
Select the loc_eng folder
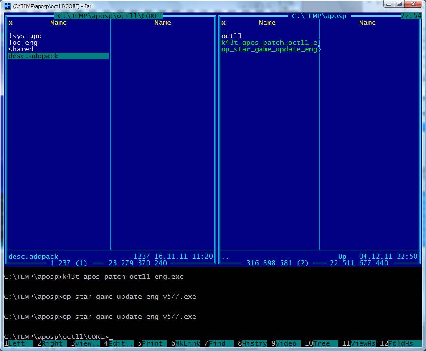(x=23, y=43)
